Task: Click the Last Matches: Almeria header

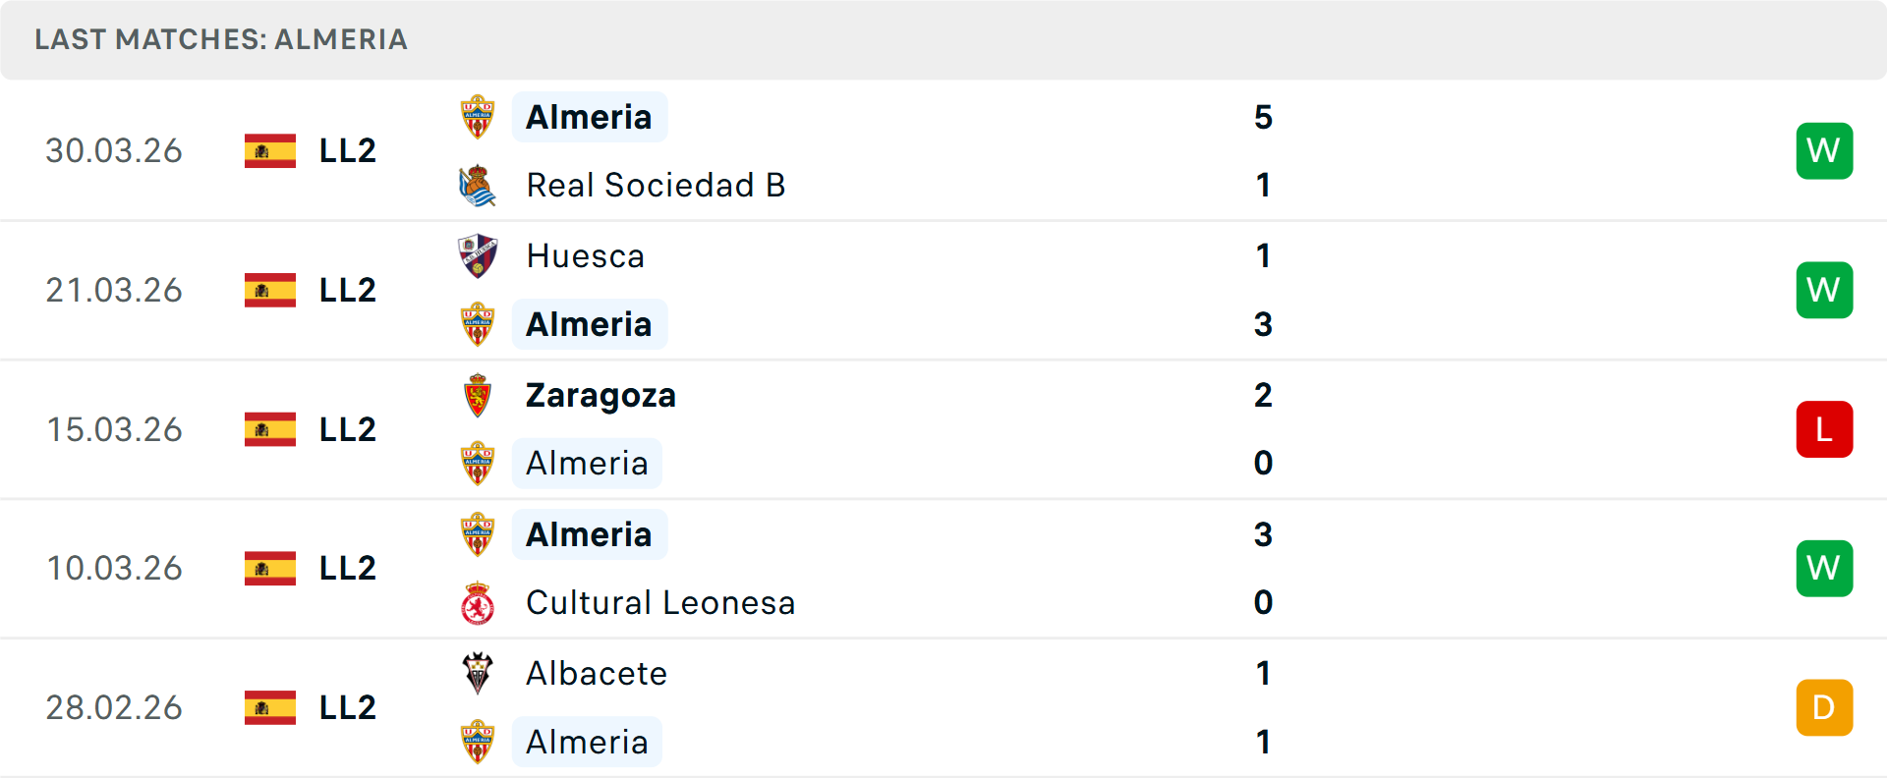Action: [221, 39]
